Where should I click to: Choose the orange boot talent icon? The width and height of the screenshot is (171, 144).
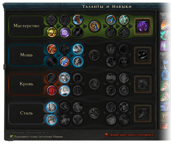(78, 19)
